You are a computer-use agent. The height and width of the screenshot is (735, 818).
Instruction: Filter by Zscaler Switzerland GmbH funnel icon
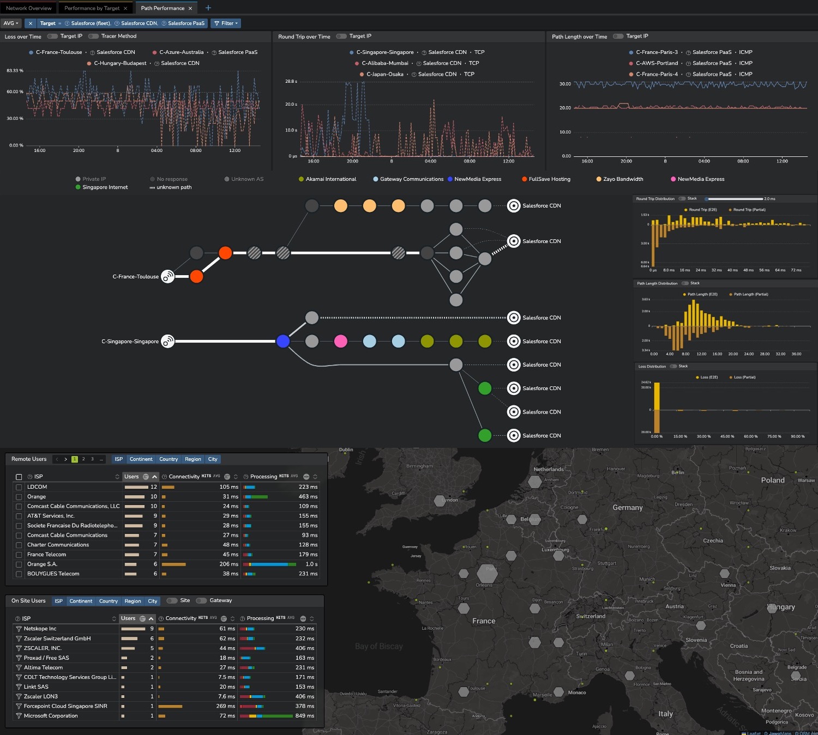19,639
